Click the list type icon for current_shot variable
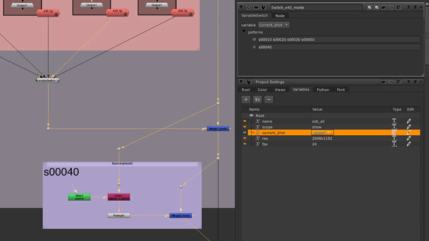 click(394, 133)
